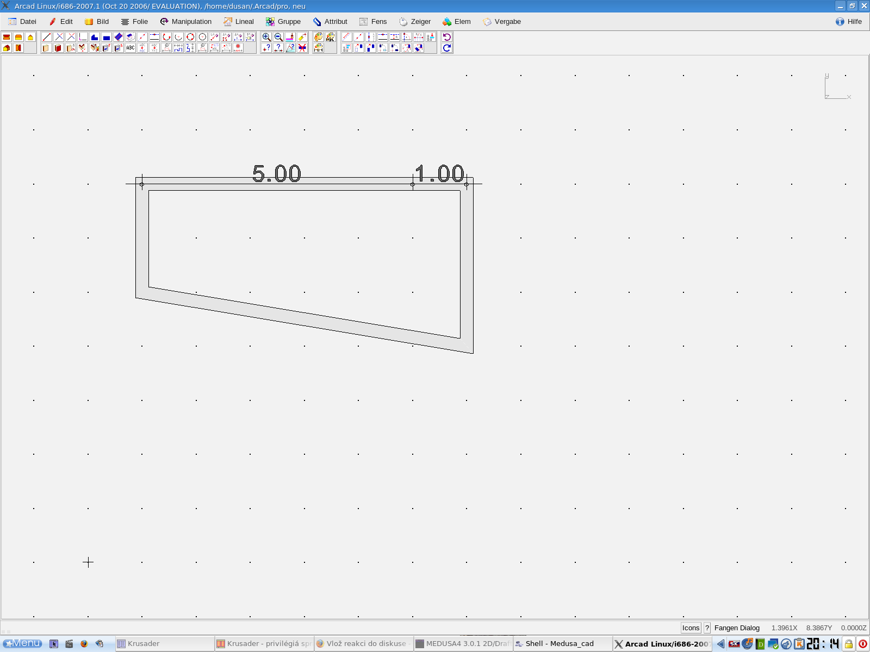Click the angle query tool
870x652 pixels.
click(x=290, y=48)
